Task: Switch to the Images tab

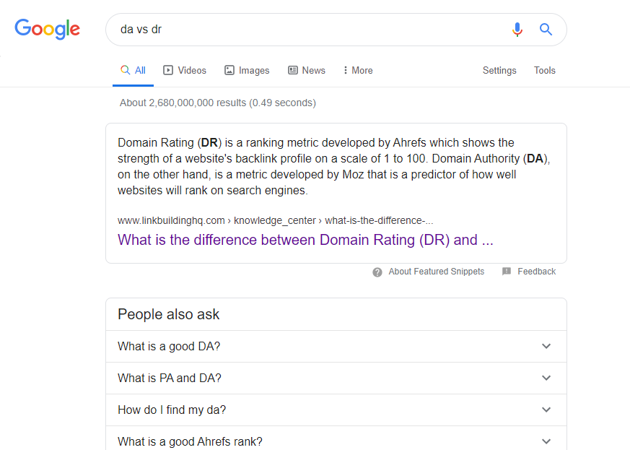Action: click(247, 70)
